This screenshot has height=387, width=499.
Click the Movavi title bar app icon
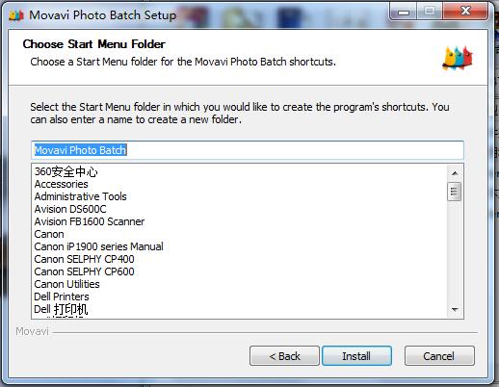(x=16, y=15)
